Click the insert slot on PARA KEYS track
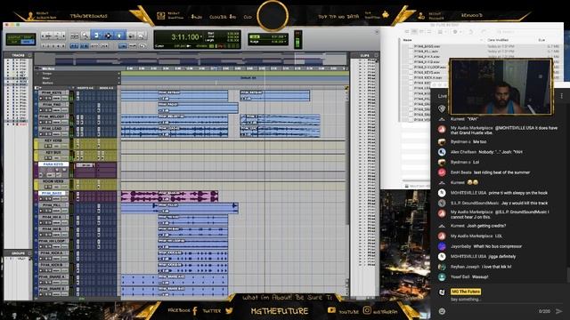570x320 pixels. (x=85, y=165)
